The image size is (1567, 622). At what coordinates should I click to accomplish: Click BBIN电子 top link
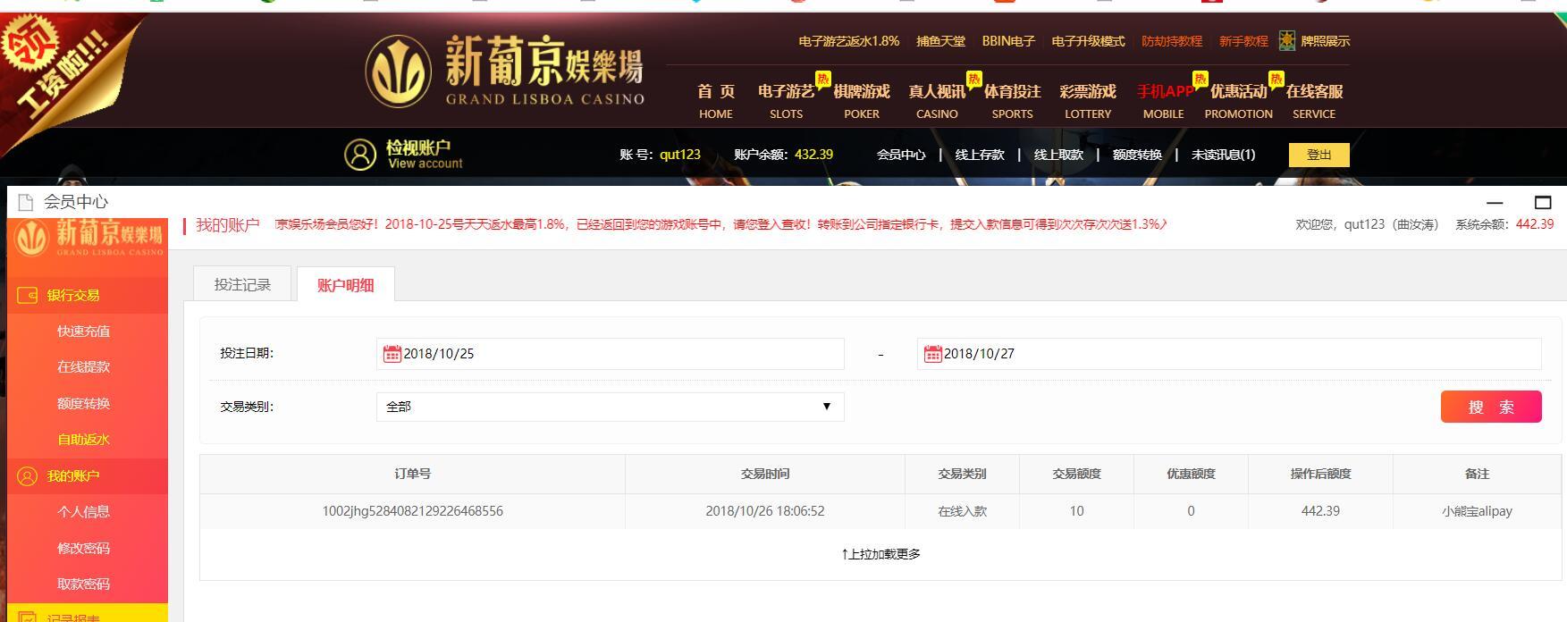pyautogui.click(x=1008, y=41)
